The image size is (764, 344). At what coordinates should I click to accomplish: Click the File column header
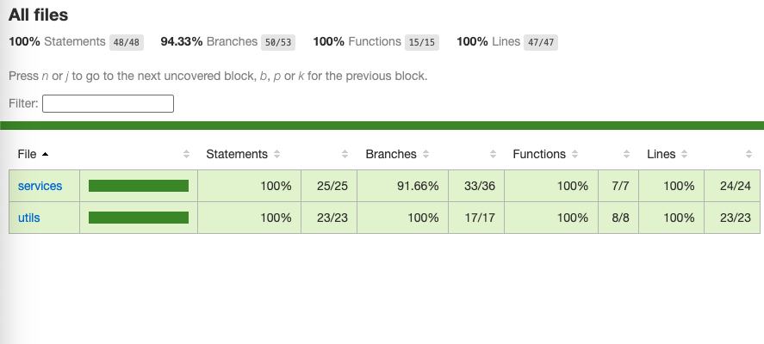point(27,154)
